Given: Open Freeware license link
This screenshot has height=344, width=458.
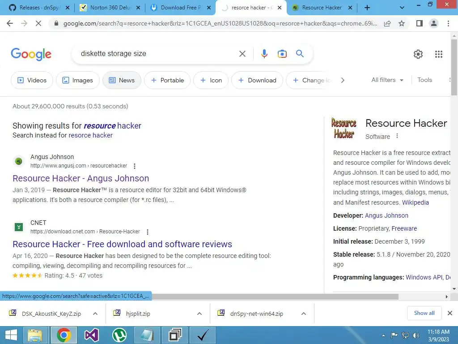Looking at the screenshot, I should pyautogui.click(x=404, y=228).
